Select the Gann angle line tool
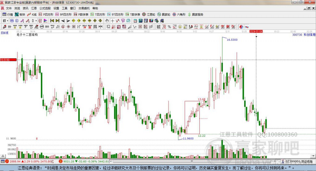The width and height of the screenshot is (316, 171). pos(130,27)
